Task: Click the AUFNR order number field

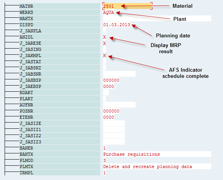Action: (x=119, y=105)
